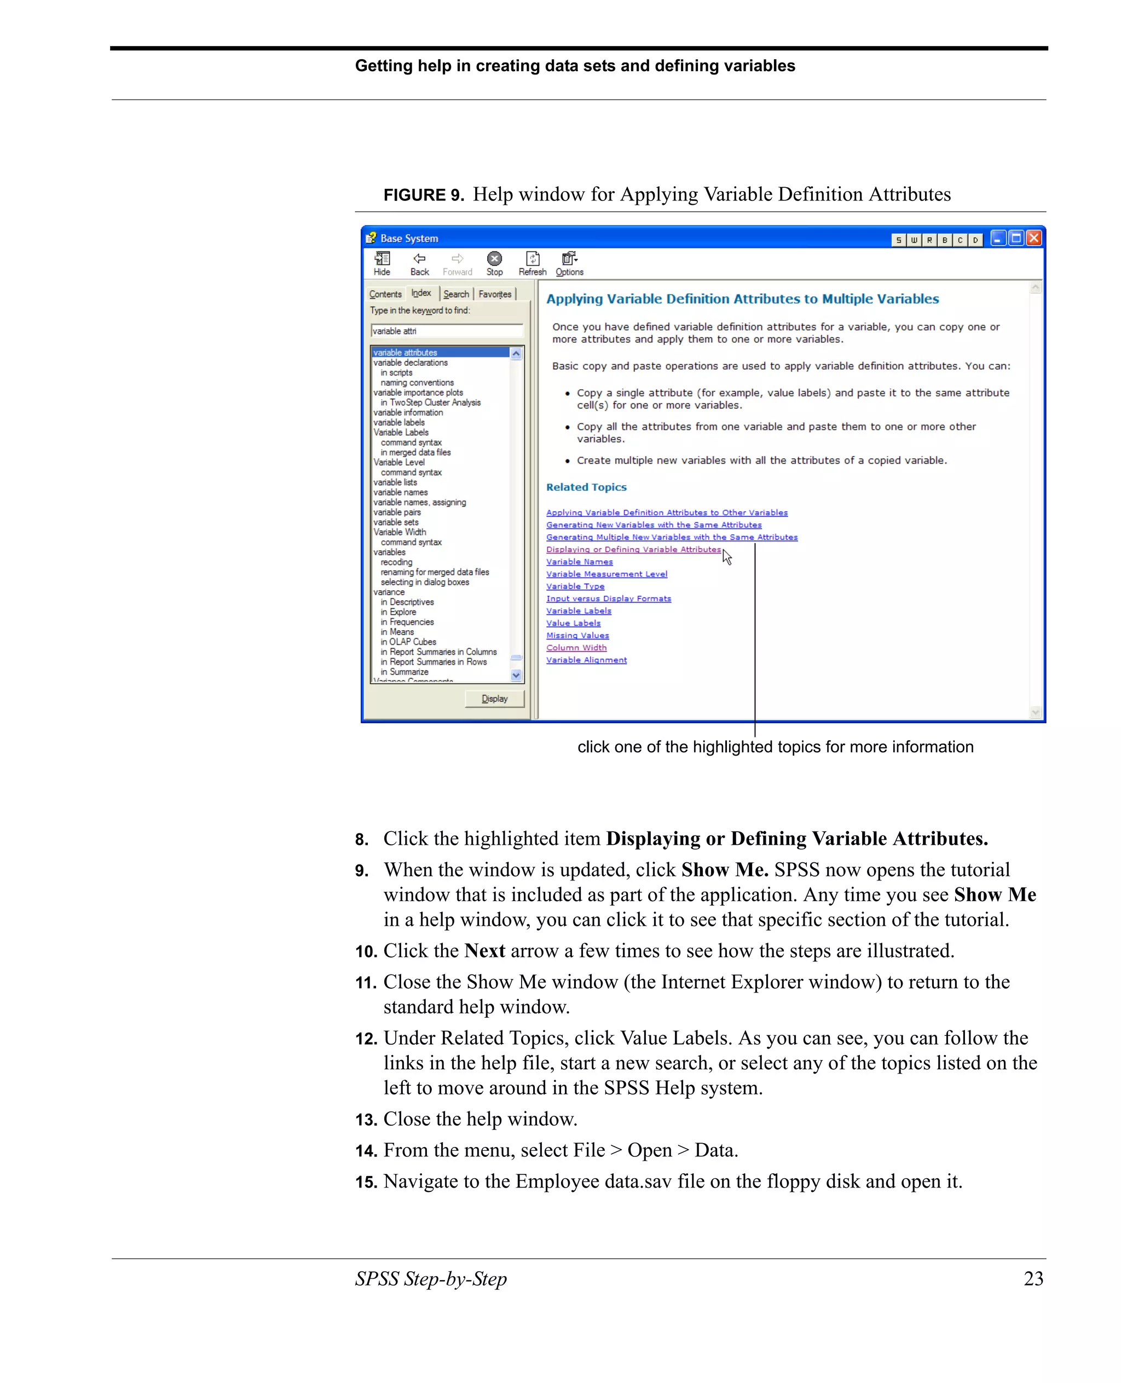Image resolution: width=1121 pixels, height=1383 pixels.
Task: Click the Hide toolbar icon
Action: 382,263
